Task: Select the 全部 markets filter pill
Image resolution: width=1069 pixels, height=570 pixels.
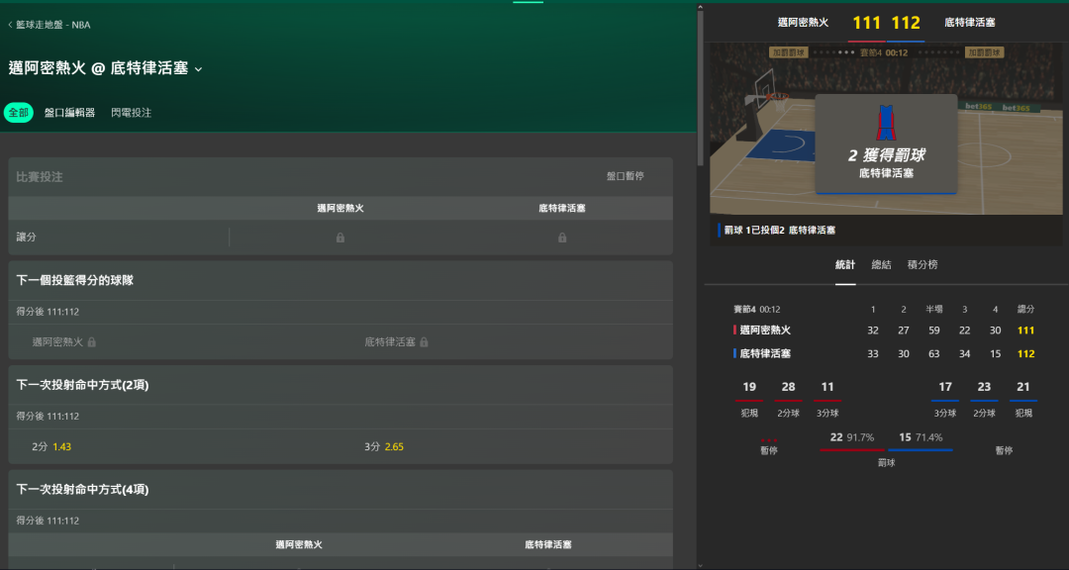Action: pyautogui.click(x=19, y=113)
